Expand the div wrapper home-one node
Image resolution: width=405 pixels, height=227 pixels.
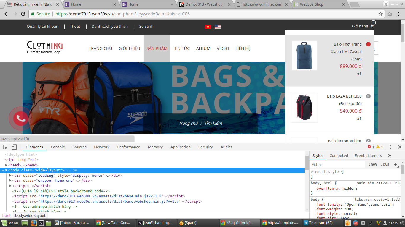click(10, 181)
